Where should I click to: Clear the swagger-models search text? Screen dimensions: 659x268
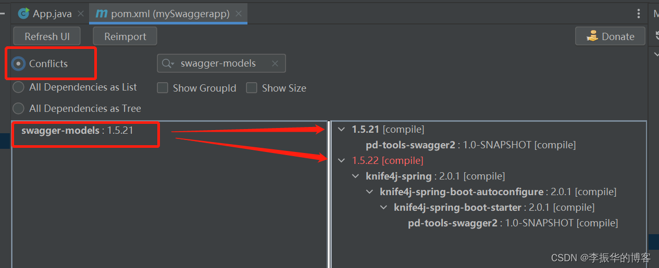click(x=275, y=63)
